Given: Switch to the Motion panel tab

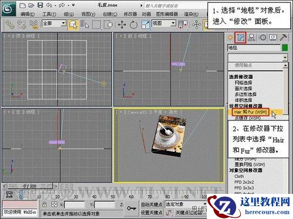Looking at the screenshot, I should [263, 37].
